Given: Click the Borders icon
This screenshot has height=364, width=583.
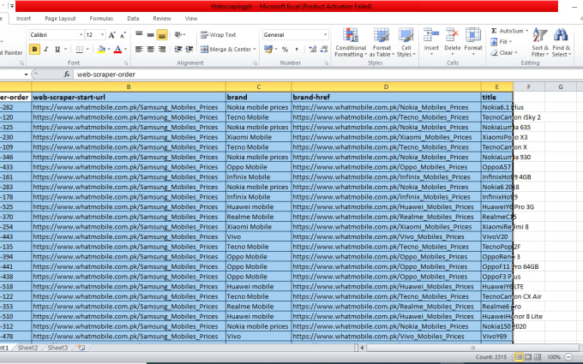Looking at the screenshot, I should point(80,49).
